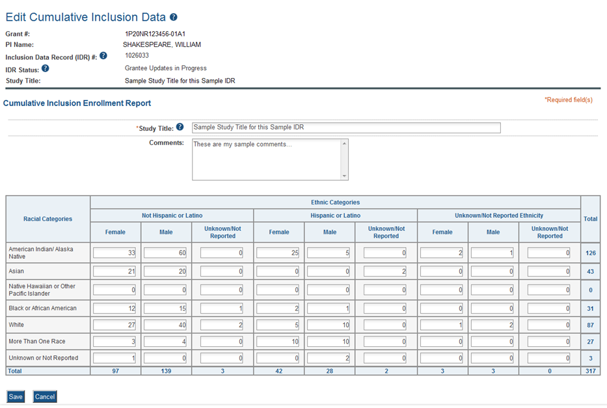This screenshot has height=408, width=607.
Task: Edit Black Not Hispanic Unknown/Not Reported field
Action: [222, 307]
